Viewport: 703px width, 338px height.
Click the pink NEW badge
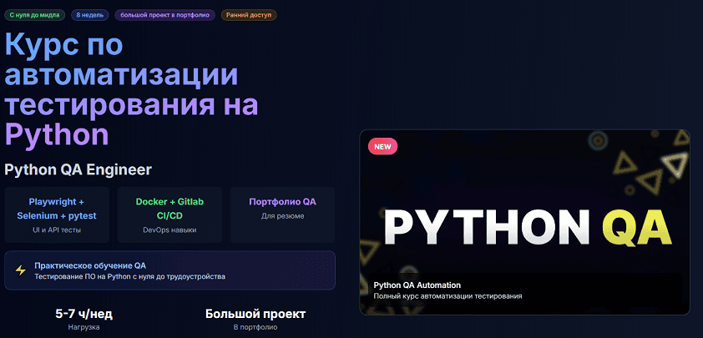pos(382,146)
